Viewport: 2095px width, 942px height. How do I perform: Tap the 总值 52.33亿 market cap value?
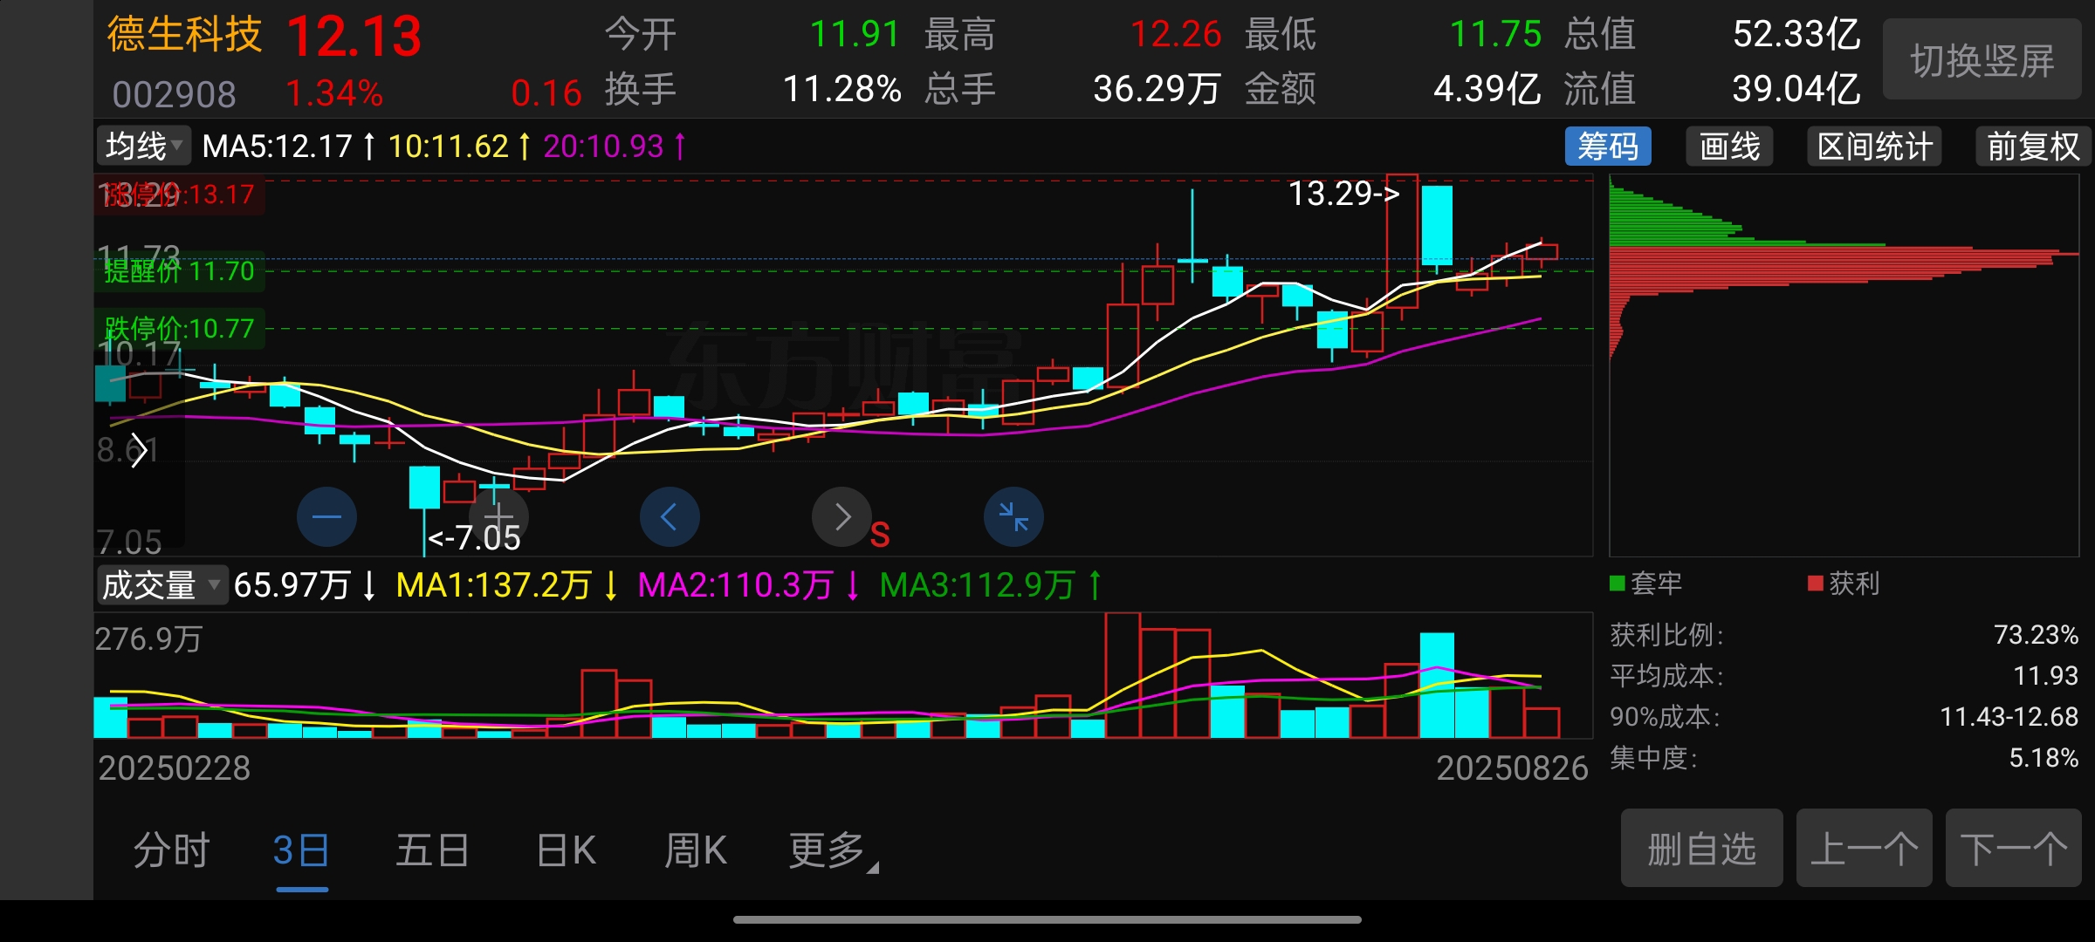point(1796,35)
